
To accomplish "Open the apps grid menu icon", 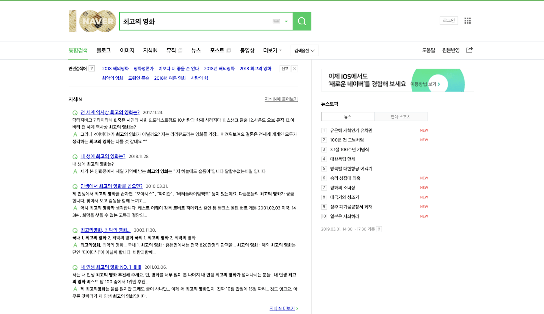I will click(467, 21).
